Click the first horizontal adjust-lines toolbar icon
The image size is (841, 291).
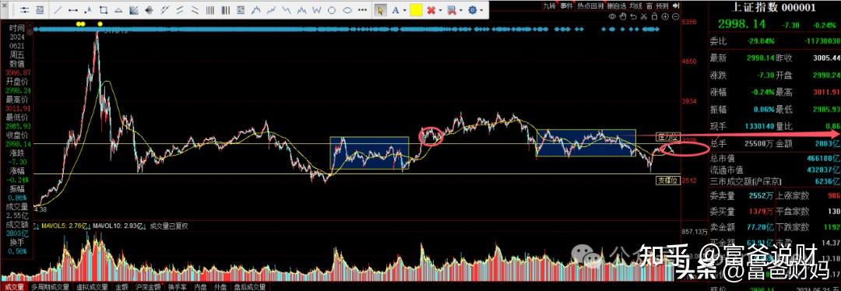pos(25,10)
